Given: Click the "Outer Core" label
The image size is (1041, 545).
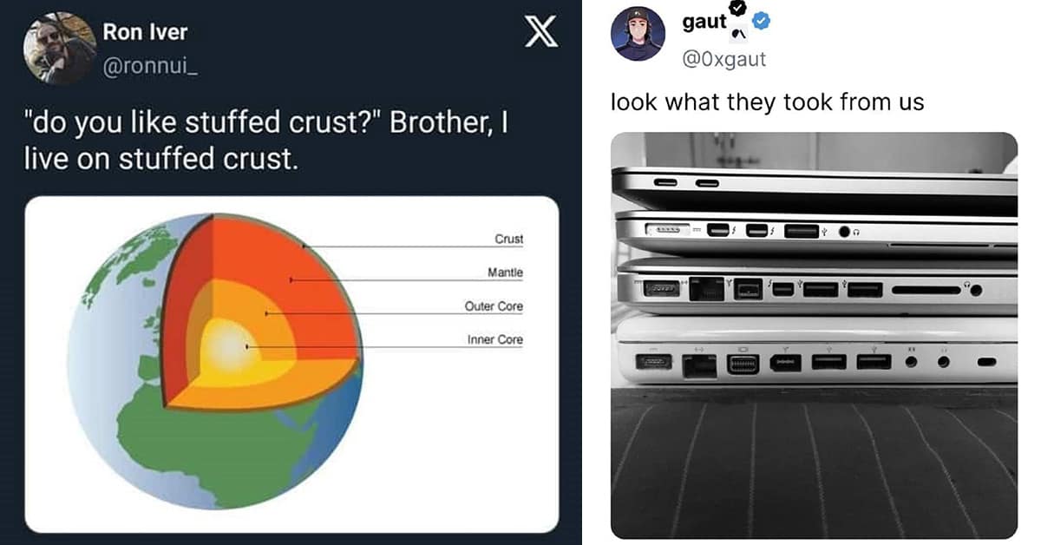Looking at the screenshot, I should tap(494, 306).
